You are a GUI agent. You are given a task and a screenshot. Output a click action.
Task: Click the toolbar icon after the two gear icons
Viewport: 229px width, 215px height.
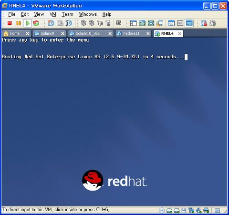[100, 23]
